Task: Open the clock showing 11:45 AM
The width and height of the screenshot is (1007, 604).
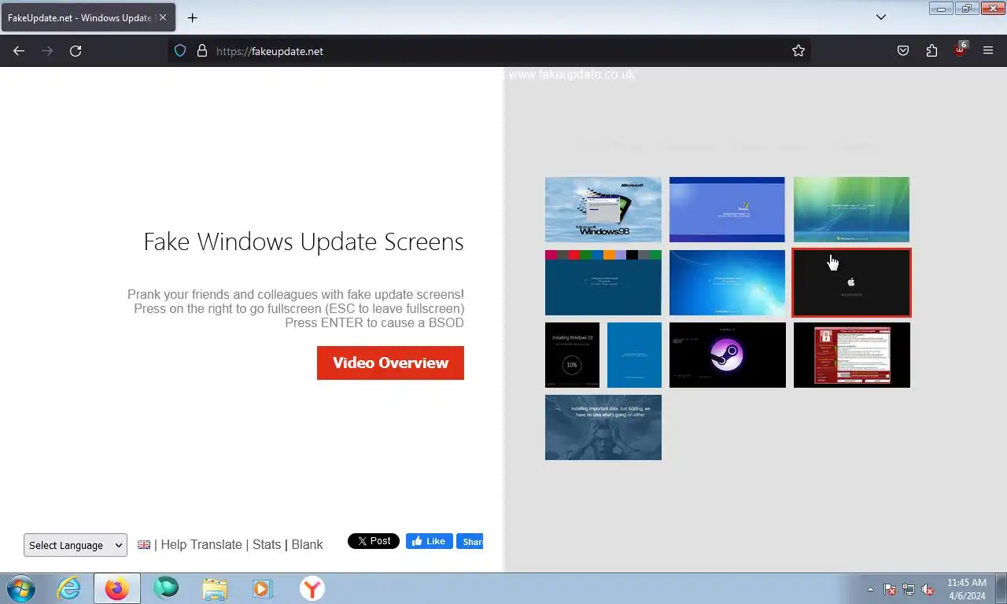Action: coord(966,589)
